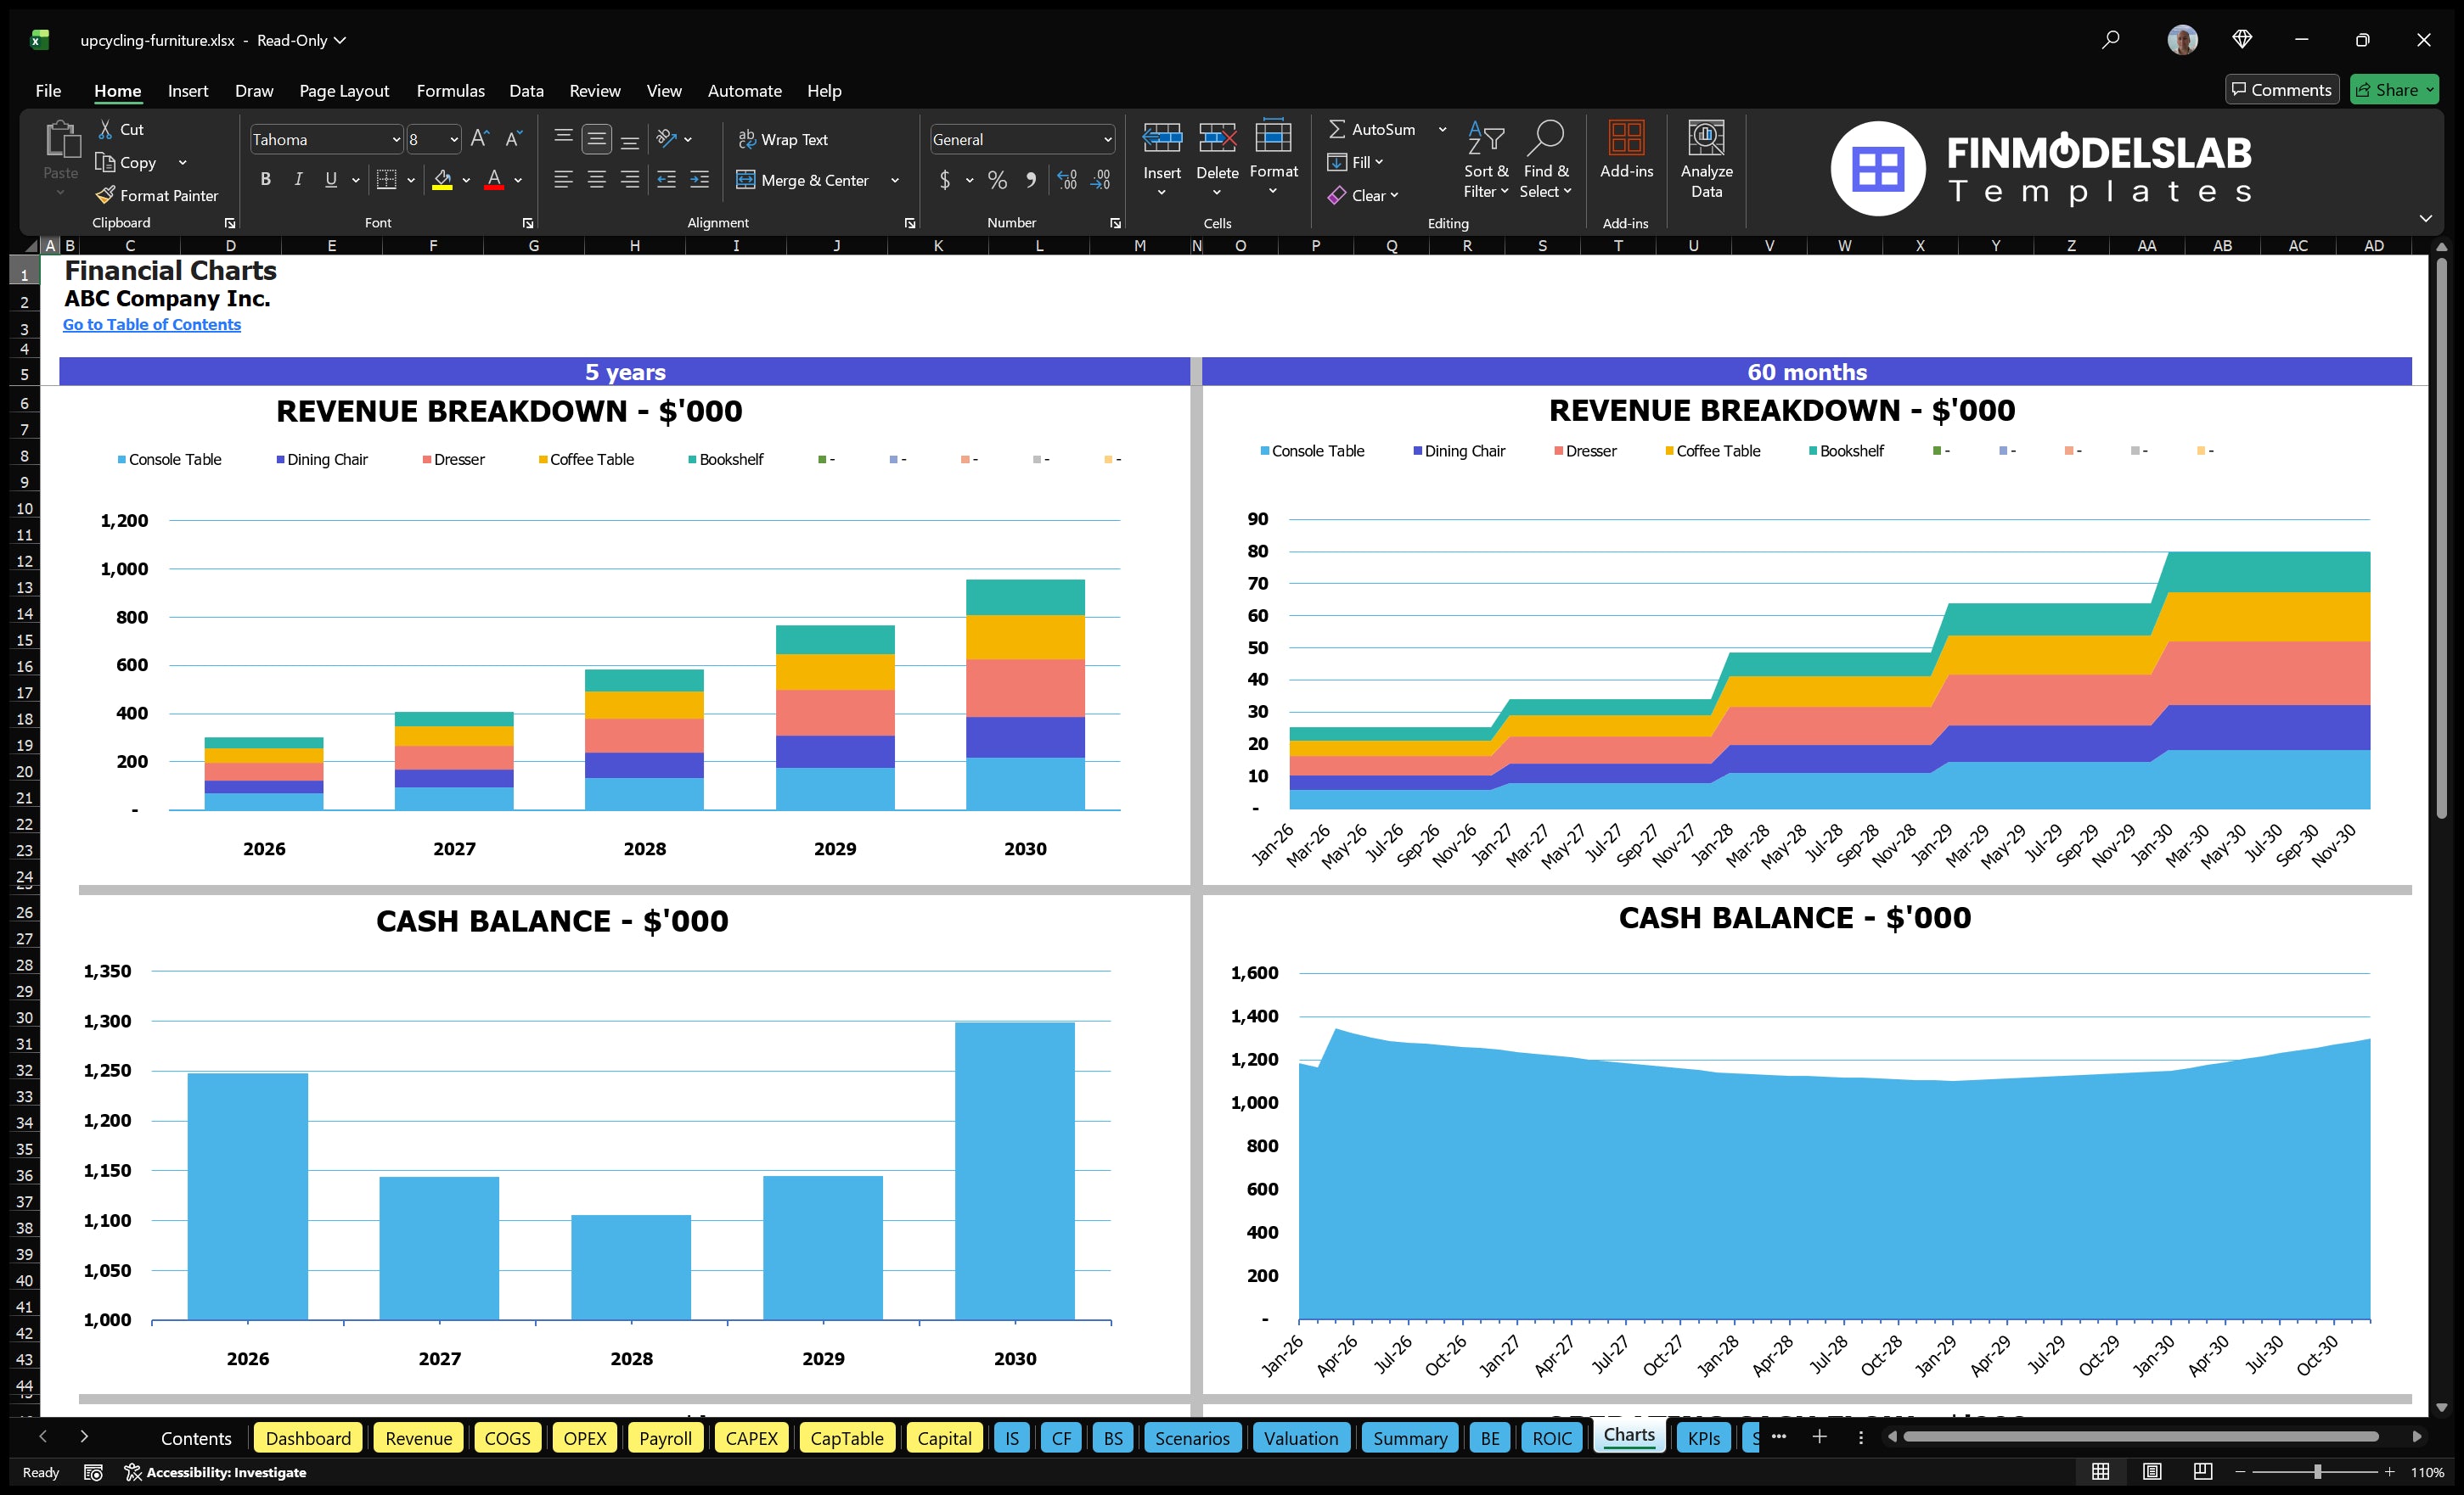
Task: Toggle bold formatting
Action: tap(265, 180)
